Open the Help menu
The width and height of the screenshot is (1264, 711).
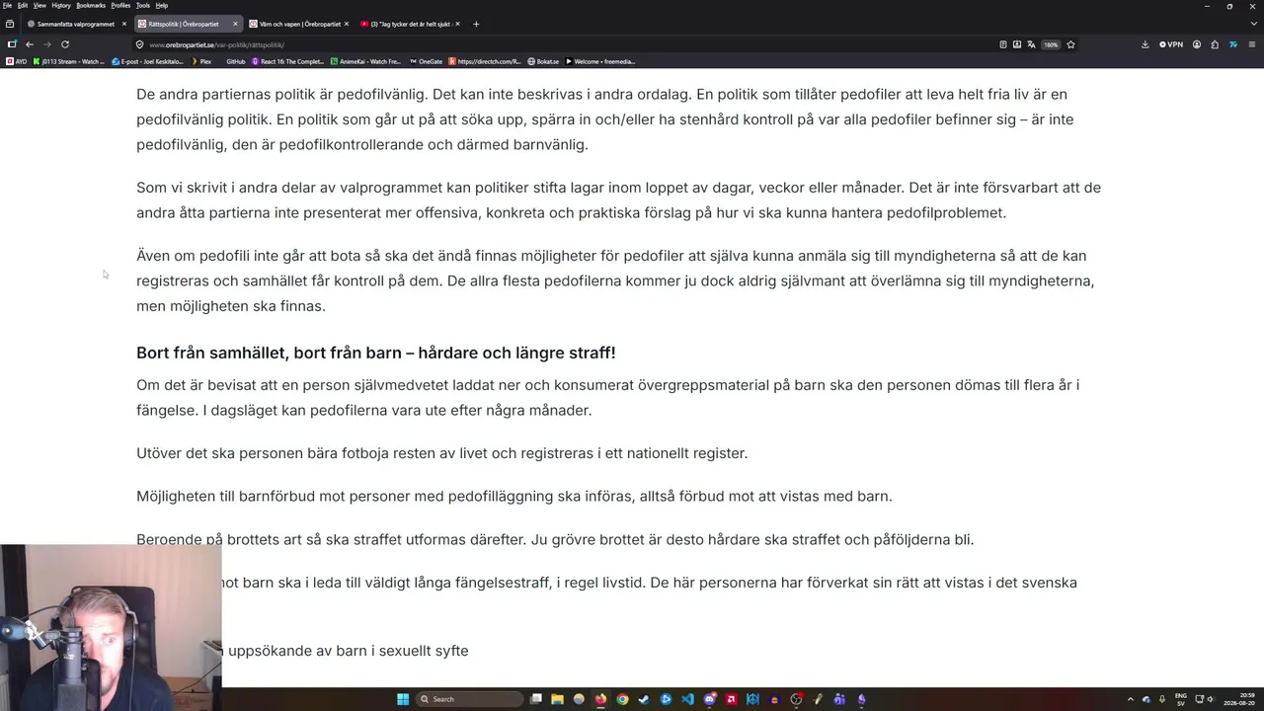pos(162,5)
